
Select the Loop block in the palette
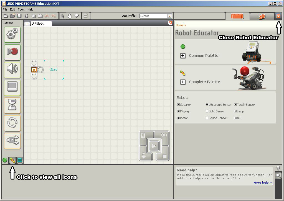(12, 123)
